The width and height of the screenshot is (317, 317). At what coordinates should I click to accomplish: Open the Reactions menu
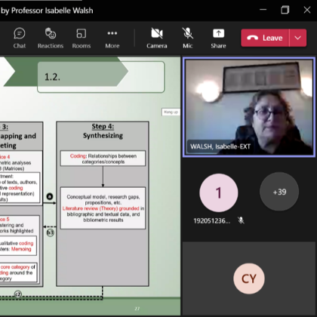point(51,38)
